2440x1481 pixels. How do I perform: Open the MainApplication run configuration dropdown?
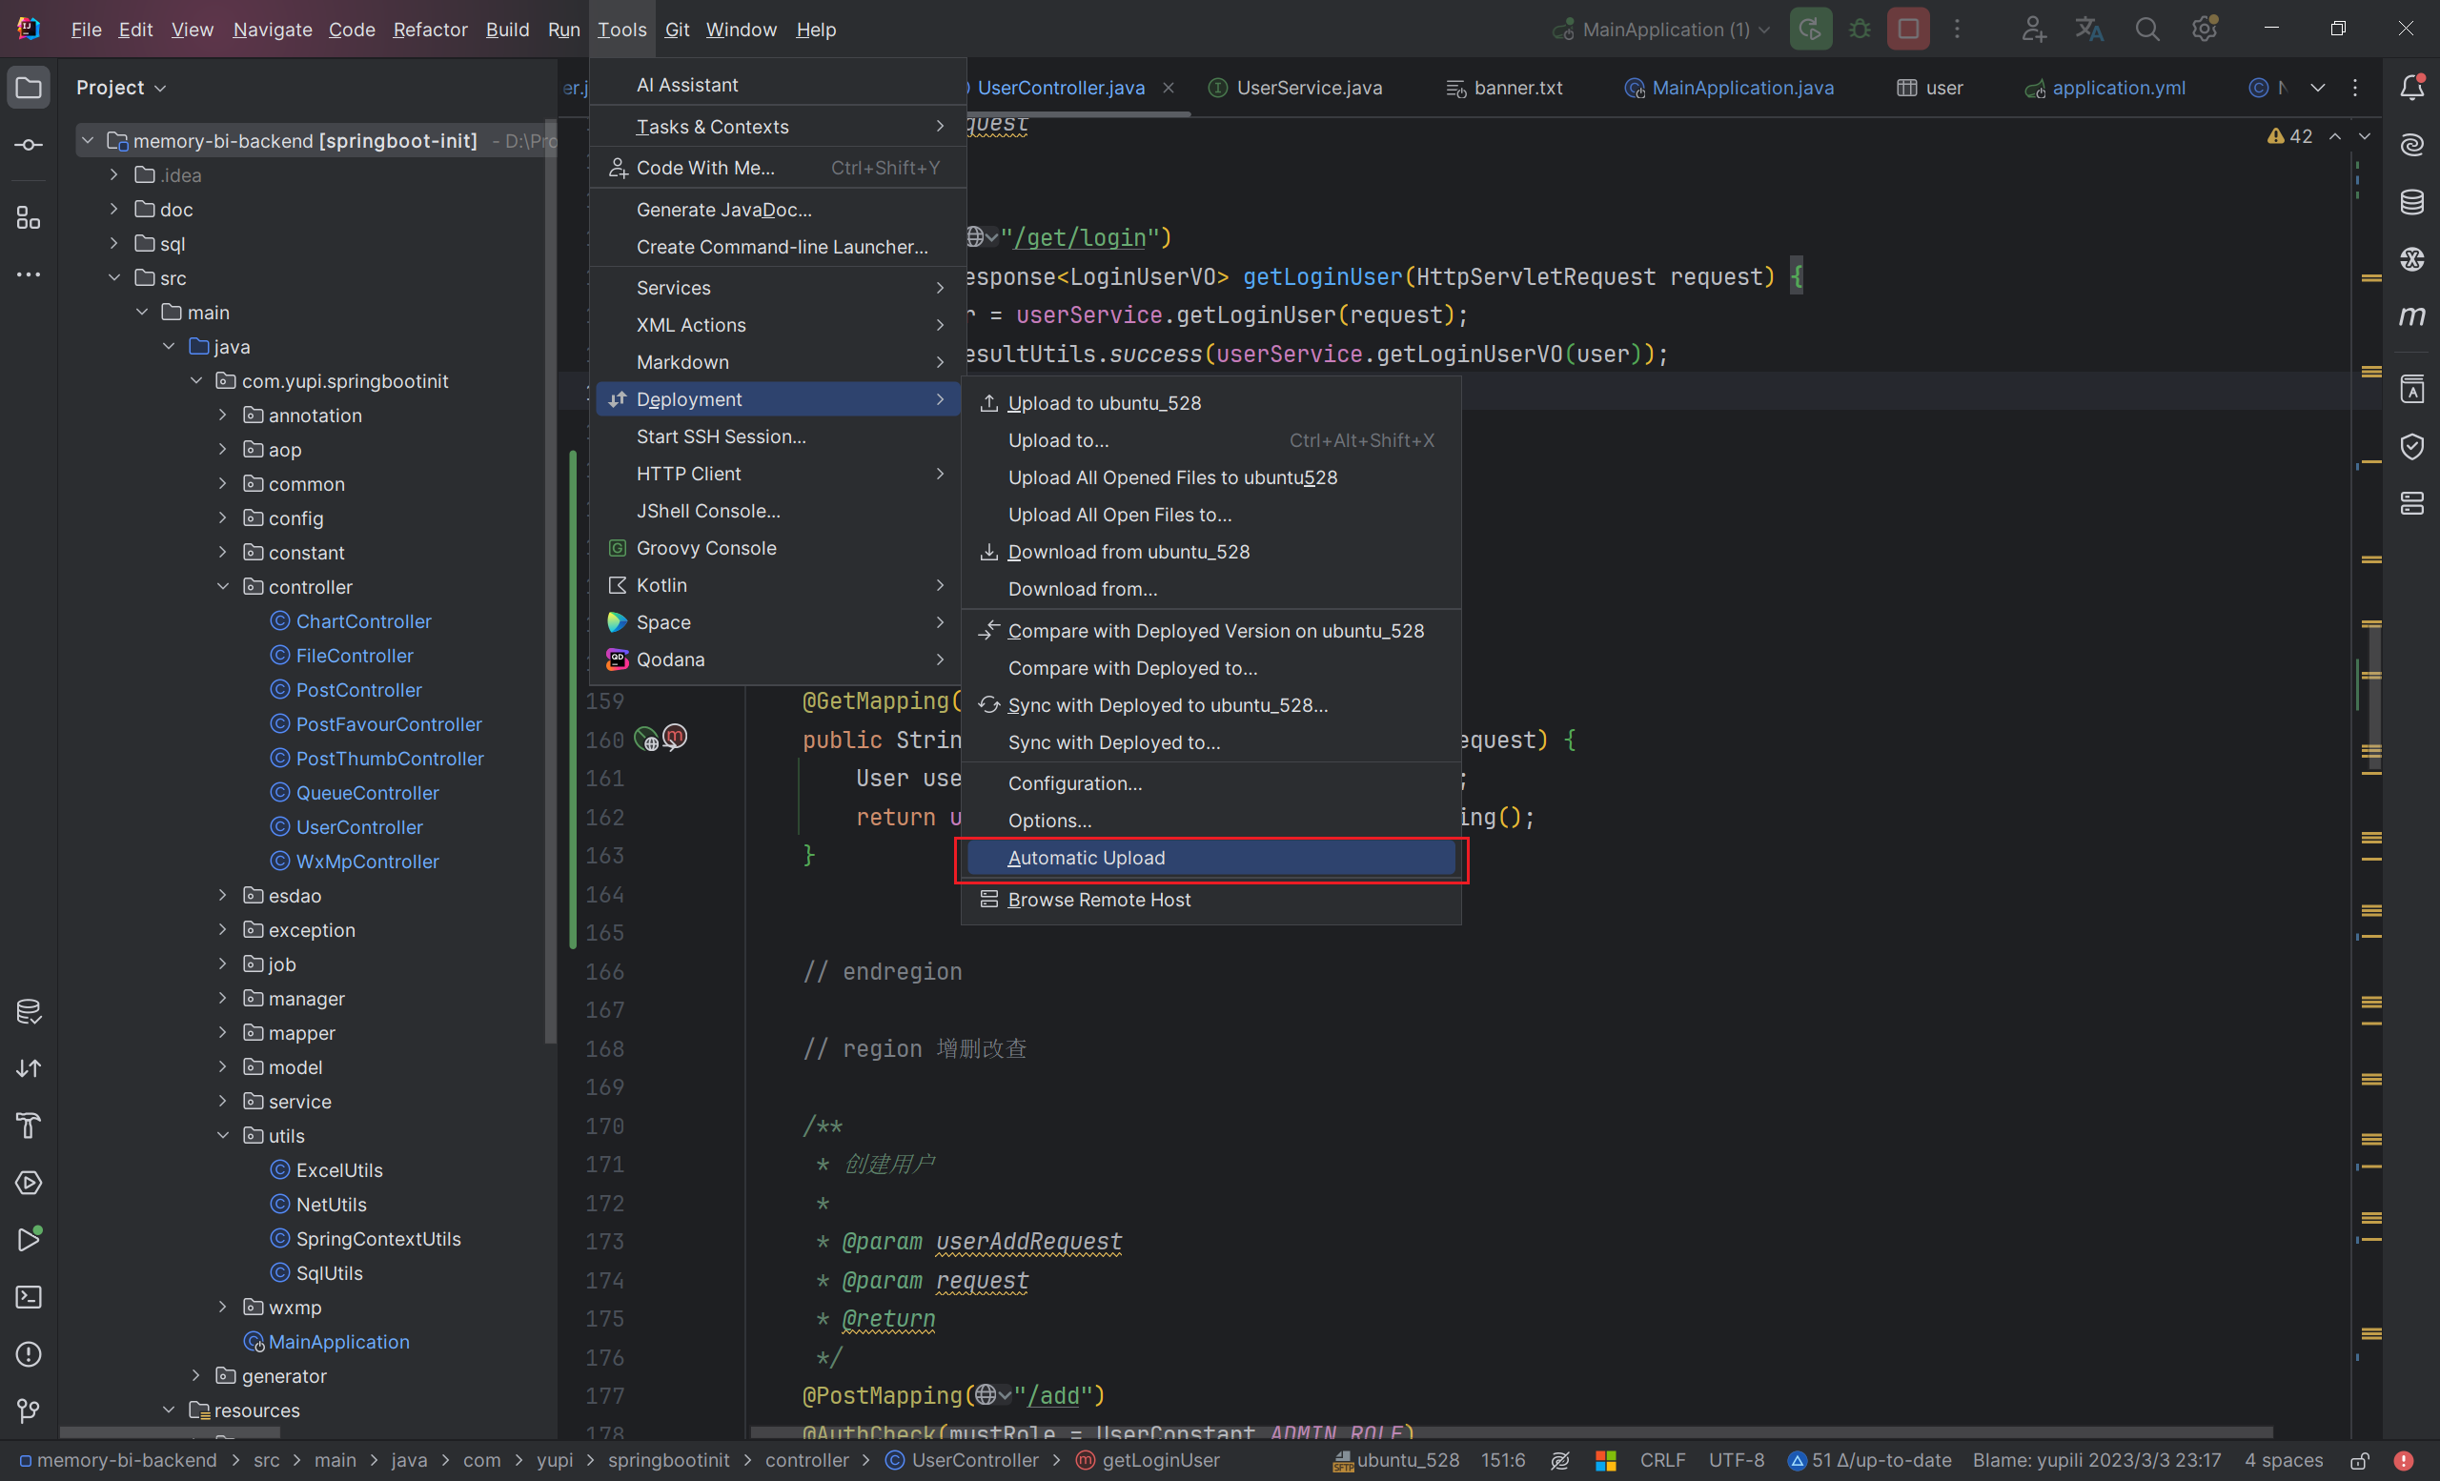coord(1660,29)
